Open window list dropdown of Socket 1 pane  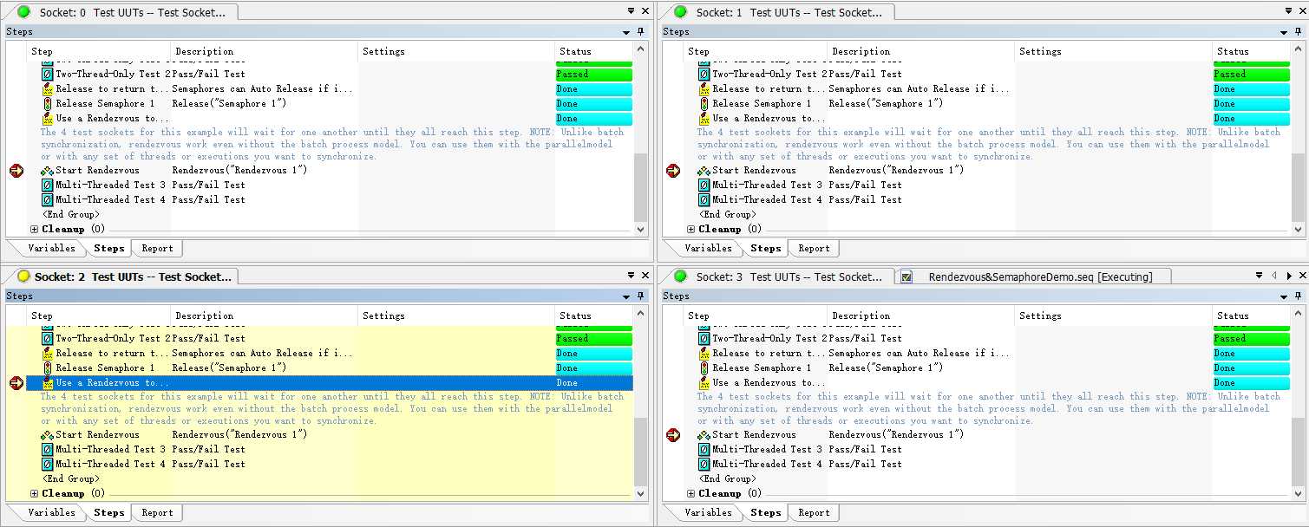click(1288, 11)
